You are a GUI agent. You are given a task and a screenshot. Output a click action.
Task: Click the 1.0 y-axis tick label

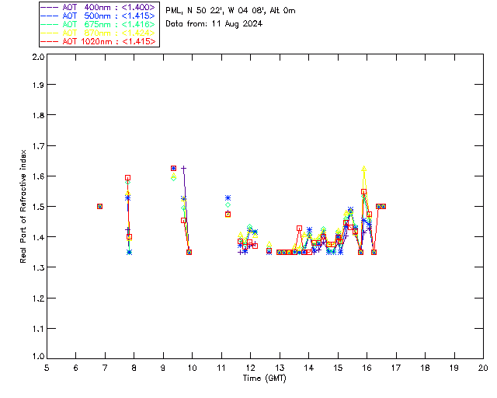(x=38, y=356)
